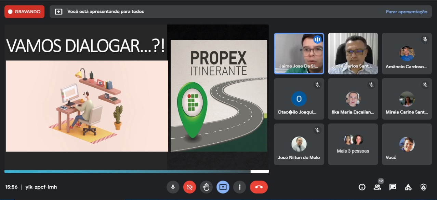The width and height of the screenshot is (437, 200).
Task: Turn on the camera button
Action: 189,187
